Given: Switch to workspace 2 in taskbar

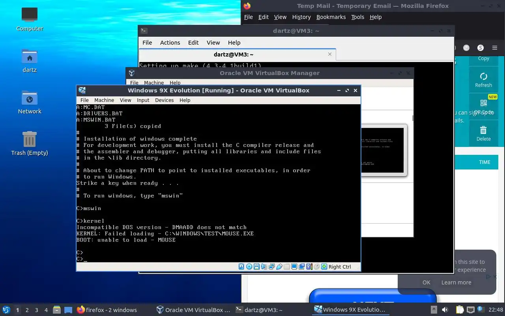Looking at the screenshot, I should pos(27,310).
